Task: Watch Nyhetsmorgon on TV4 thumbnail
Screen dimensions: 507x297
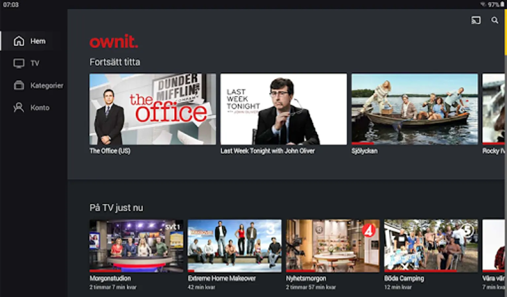Action: (x=333, y=246)
